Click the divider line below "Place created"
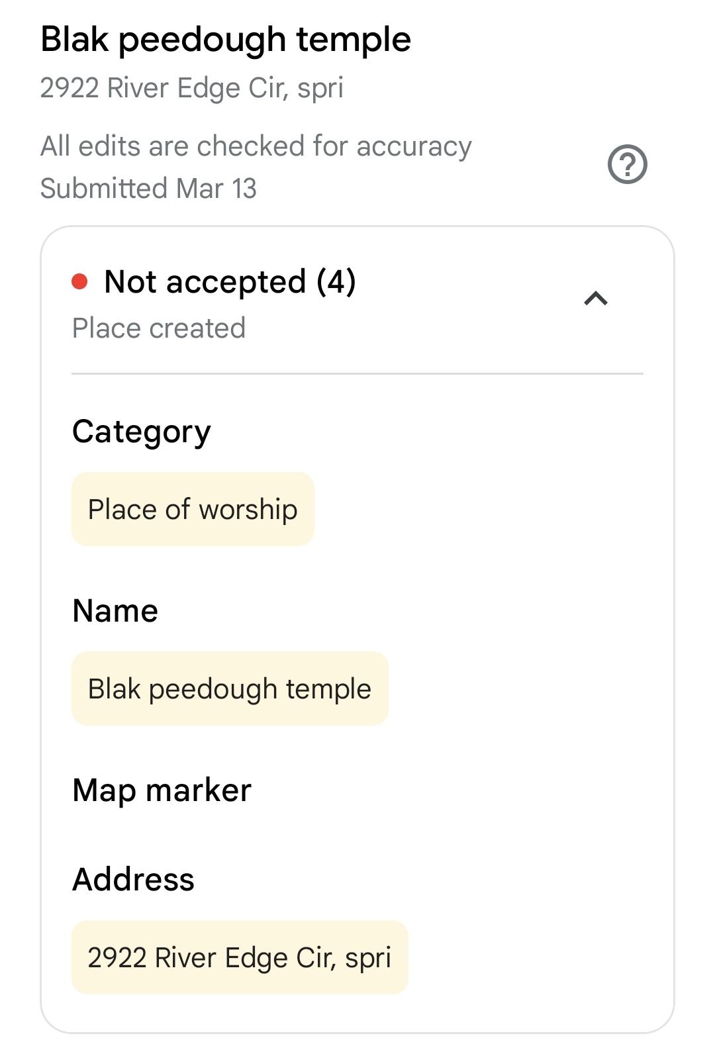715x1050 pixels. 358,374
